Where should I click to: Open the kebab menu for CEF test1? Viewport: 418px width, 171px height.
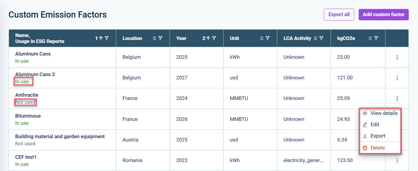click(x=397, y=161)
